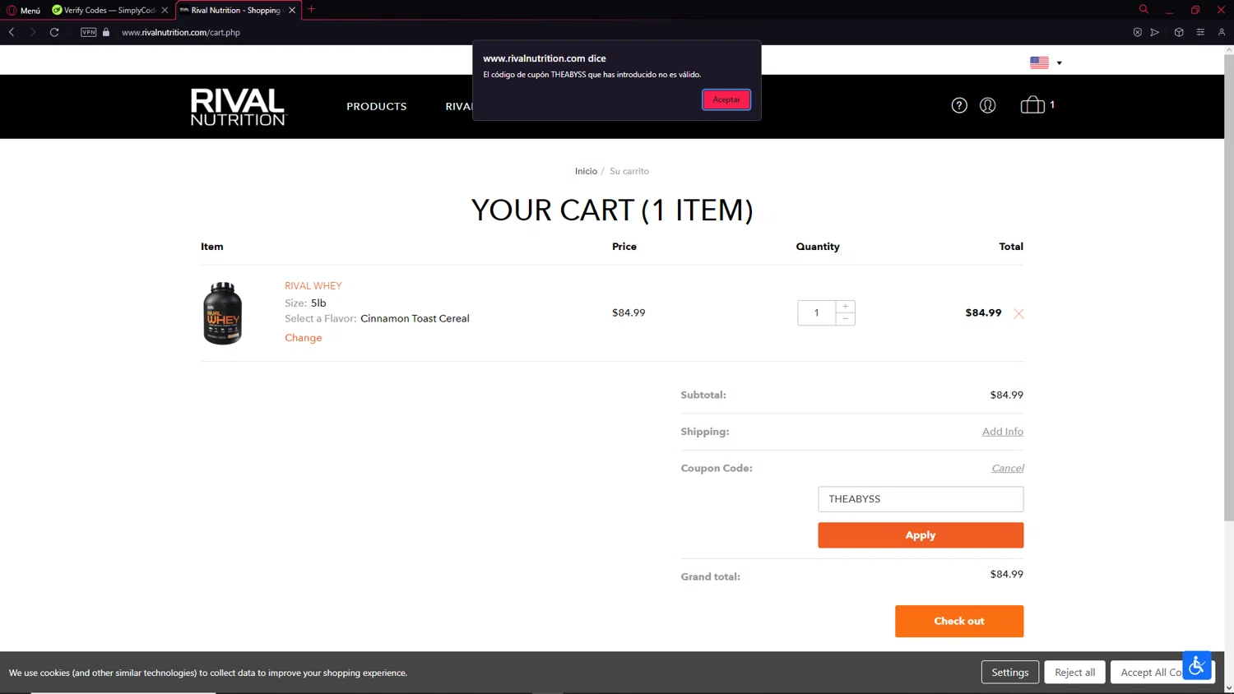
Task: Click the item price $84.99
Action: 629,312
